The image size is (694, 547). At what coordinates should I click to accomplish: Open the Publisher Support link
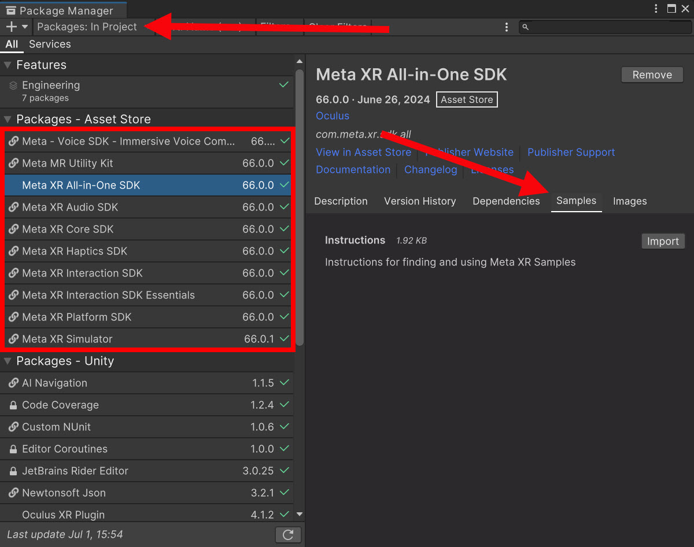[571, 152]
